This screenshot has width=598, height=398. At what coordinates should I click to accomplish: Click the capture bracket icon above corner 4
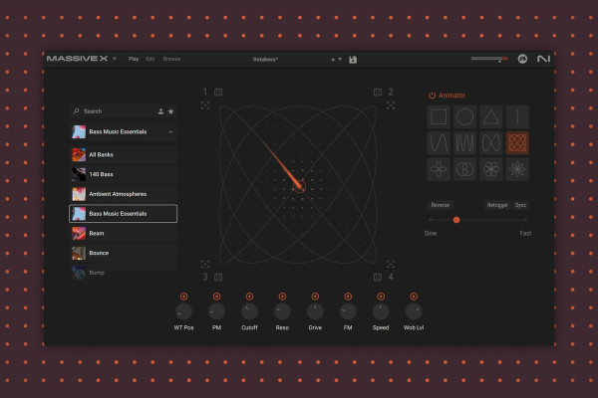click(391, 264)
